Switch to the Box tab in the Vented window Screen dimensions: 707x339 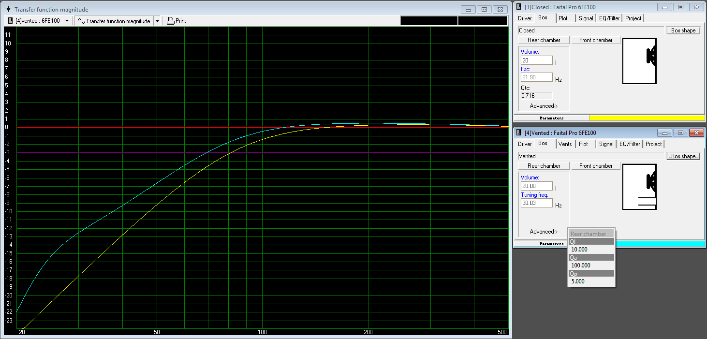(543, 144)
